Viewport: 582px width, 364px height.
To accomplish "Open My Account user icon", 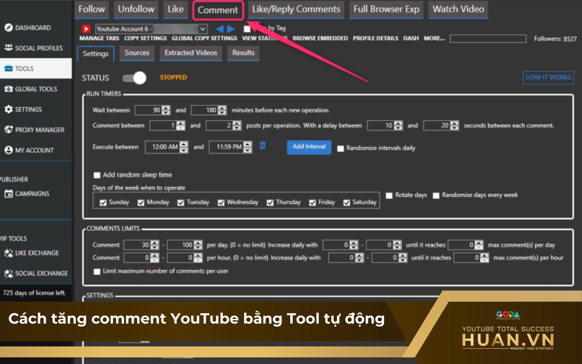I will click(8, 150).
